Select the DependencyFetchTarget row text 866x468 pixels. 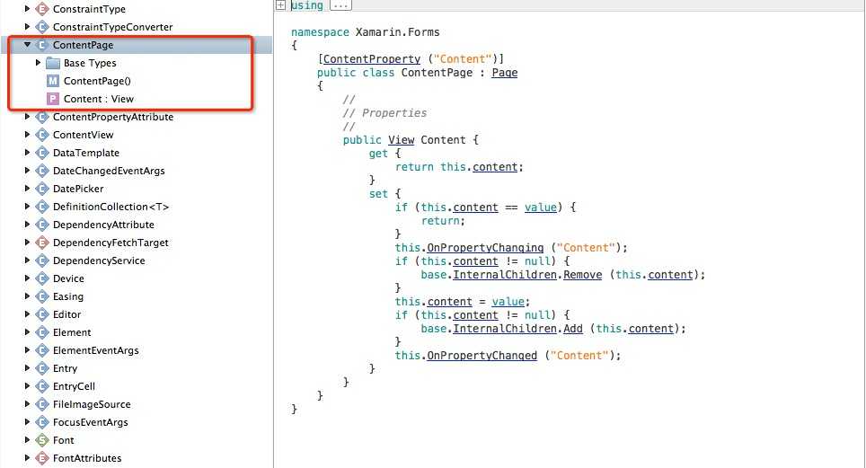point(111,243)
